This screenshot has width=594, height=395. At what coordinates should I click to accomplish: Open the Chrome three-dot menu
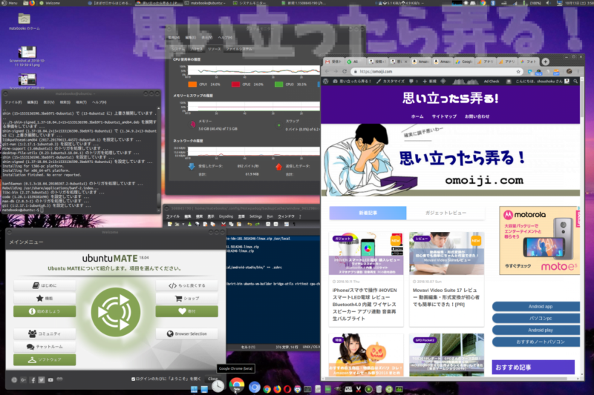pos(578,71)
